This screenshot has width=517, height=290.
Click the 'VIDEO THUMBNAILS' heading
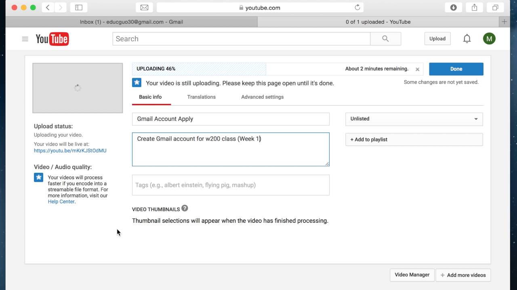pos(156,209)
